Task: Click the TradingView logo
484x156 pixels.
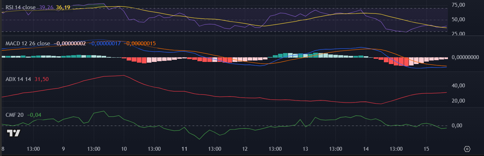Action: pos(14,133)
